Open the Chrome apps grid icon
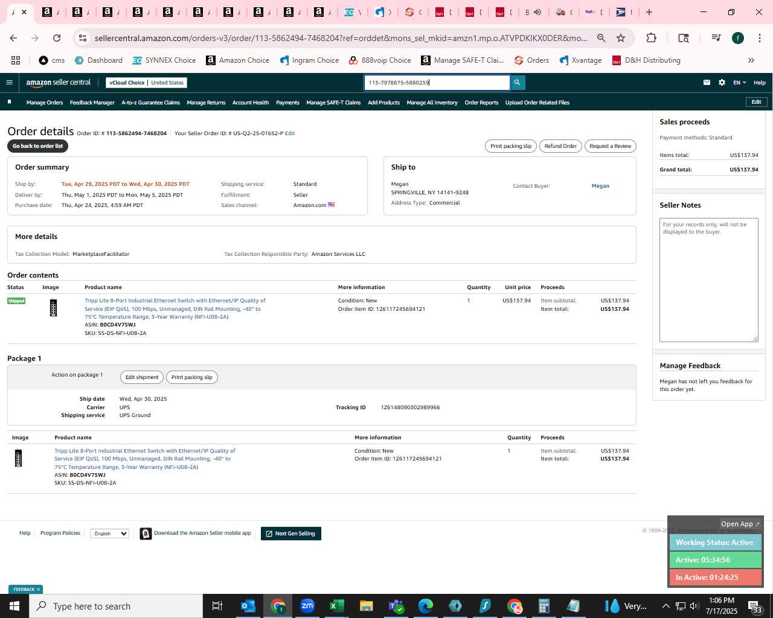The width and height of the screenshot is (773, 618). (16, 60)
